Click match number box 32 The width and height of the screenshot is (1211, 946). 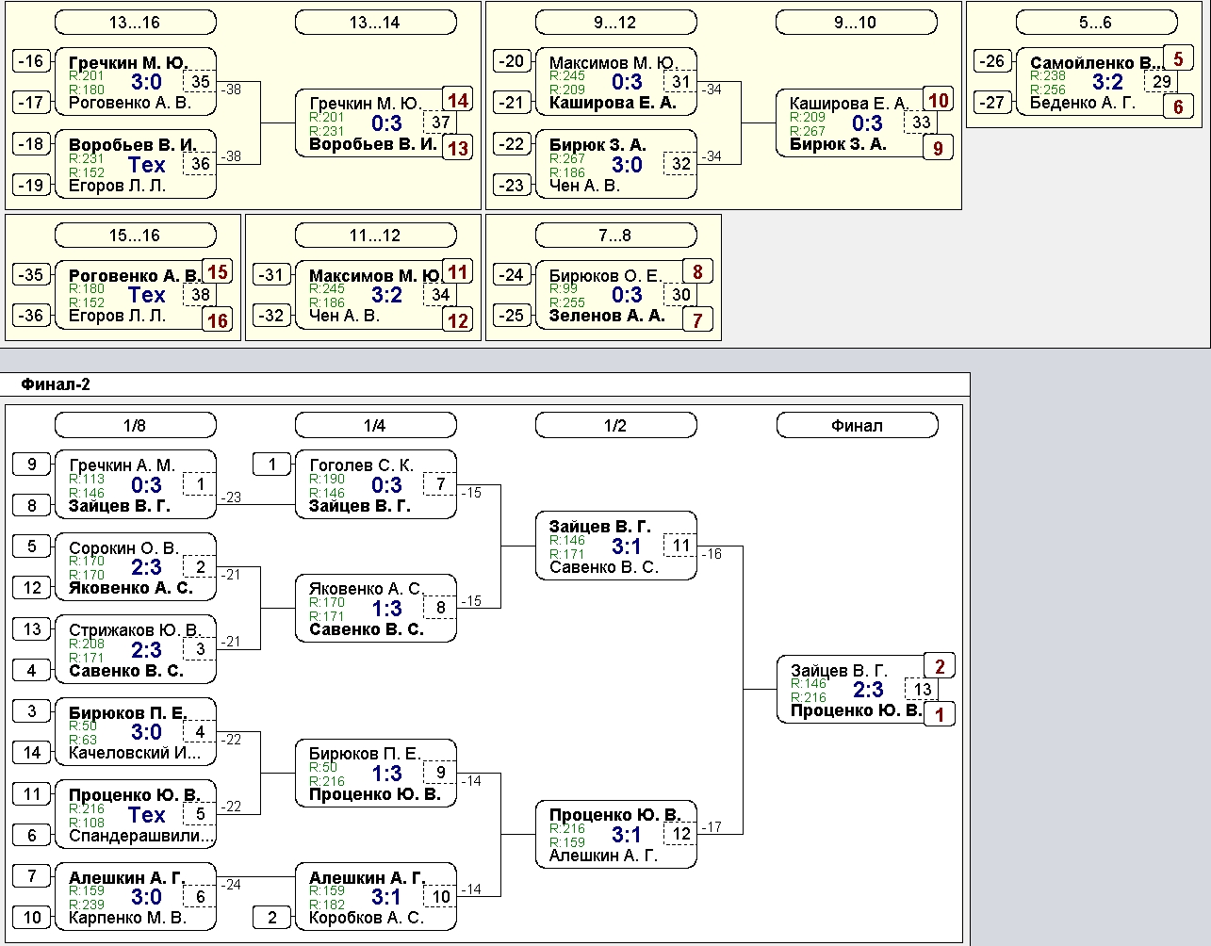[681, 163]
